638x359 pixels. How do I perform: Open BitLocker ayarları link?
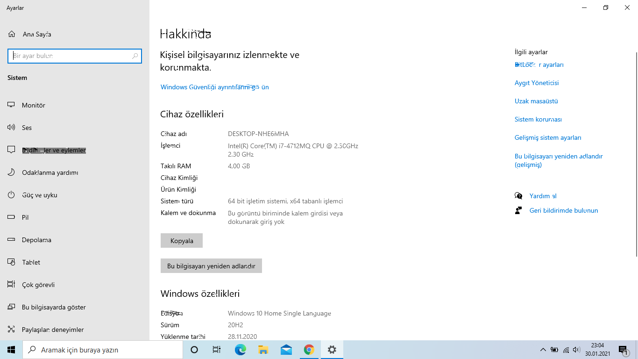(539, 65)
